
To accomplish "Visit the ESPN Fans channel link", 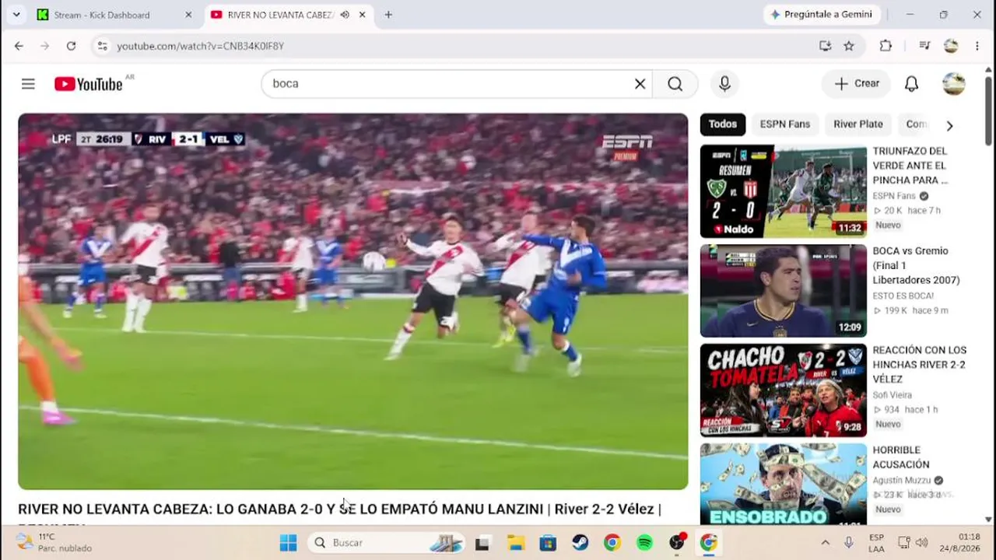I will (x=894, y=196).
